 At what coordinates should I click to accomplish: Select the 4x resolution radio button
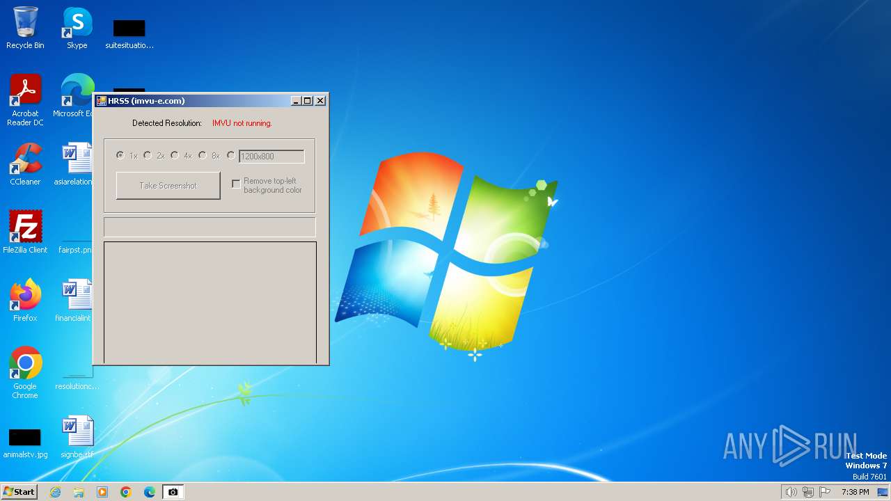(x=175, y=156)
